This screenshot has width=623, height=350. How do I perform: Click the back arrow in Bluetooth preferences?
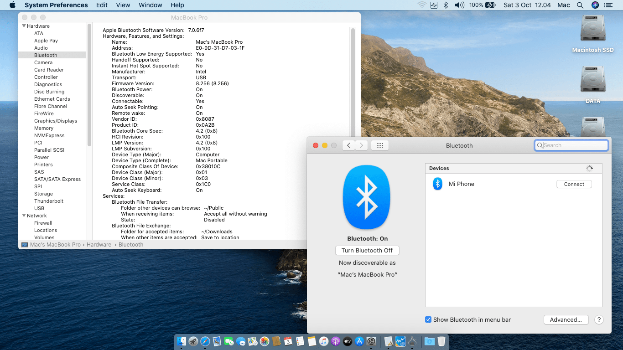[348, 145]
